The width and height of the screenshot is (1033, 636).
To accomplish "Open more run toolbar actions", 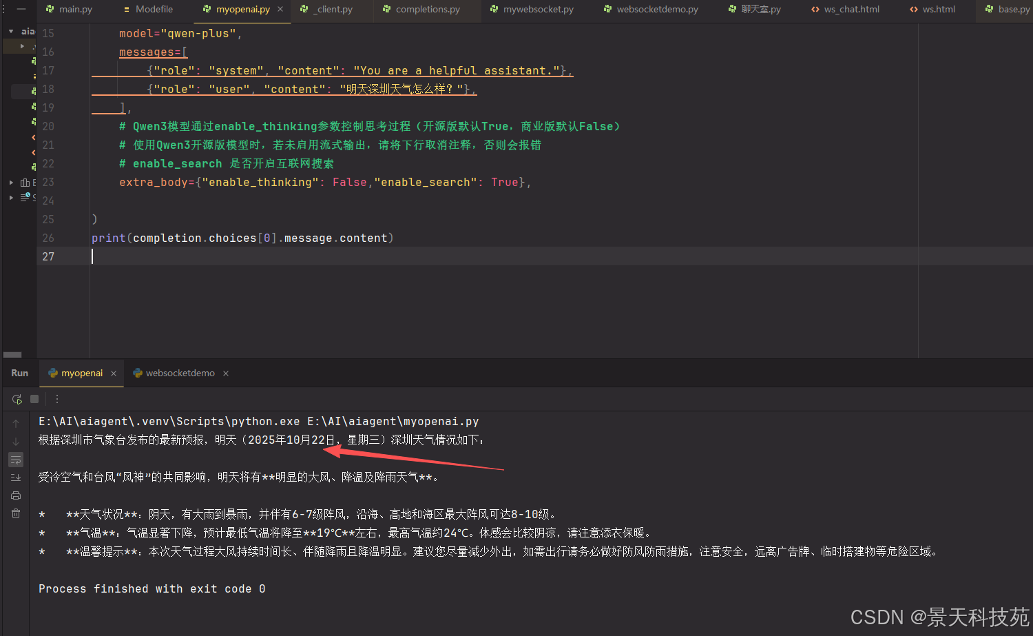I will click(57, 399).
